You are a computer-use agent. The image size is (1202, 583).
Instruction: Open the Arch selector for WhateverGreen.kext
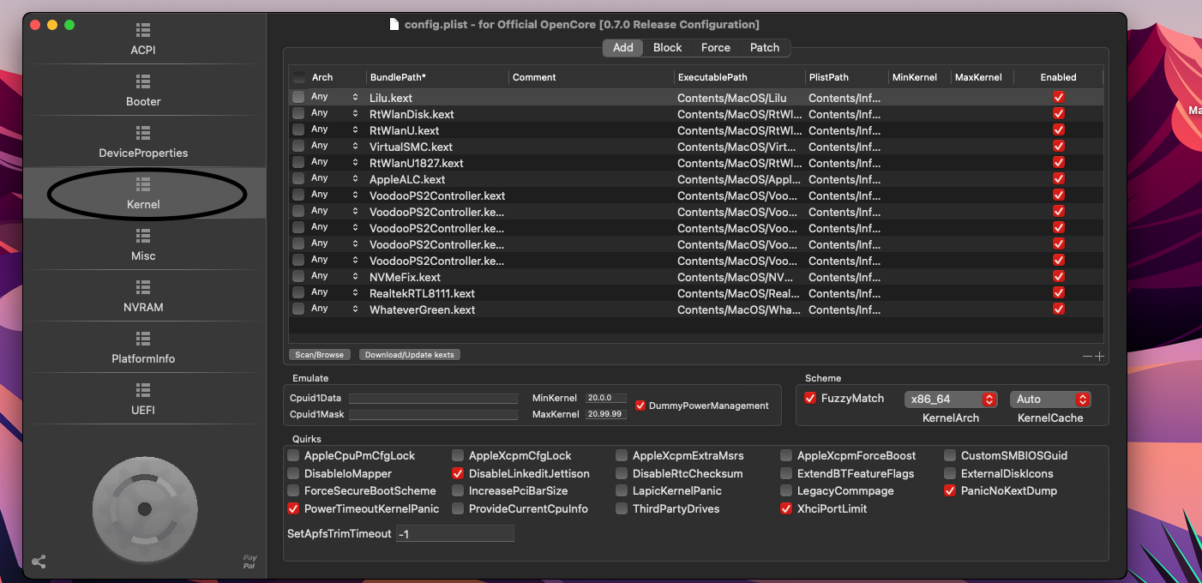[x=335, y=309]
